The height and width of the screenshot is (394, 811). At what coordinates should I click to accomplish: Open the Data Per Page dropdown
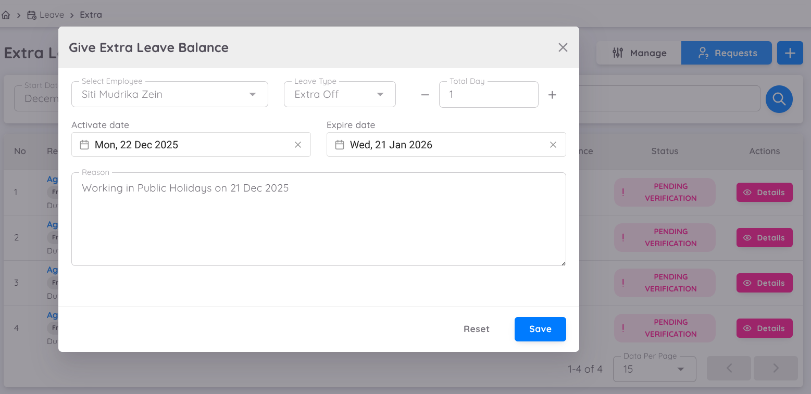click(680, 368)
